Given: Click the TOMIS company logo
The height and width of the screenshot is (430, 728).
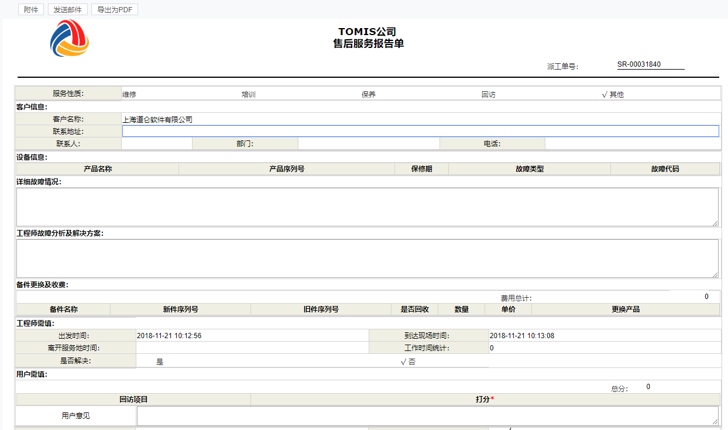Looking at the screenshot, I should (x=69, y=39).
